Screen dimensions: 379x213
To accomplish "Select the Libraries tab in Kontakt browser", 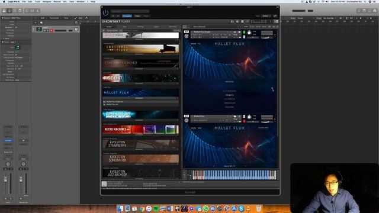I will click(109, 27).
